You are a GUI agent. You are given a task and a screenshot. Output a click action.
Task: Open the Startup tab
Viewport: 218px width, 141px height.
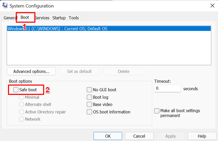point(59,18)
